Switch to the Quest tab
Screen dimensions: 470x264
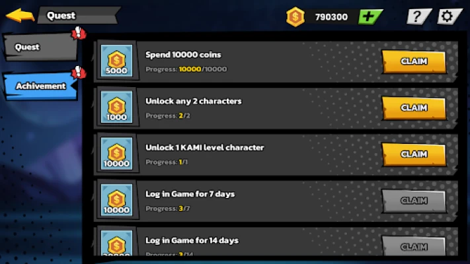coord(40,47)
